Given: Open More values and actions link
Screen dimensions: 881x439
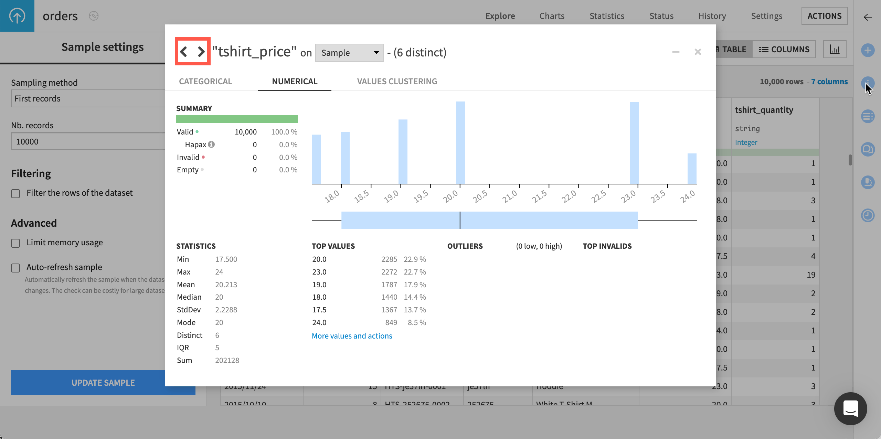Looking at the screenshot, I should click(352, 336).
